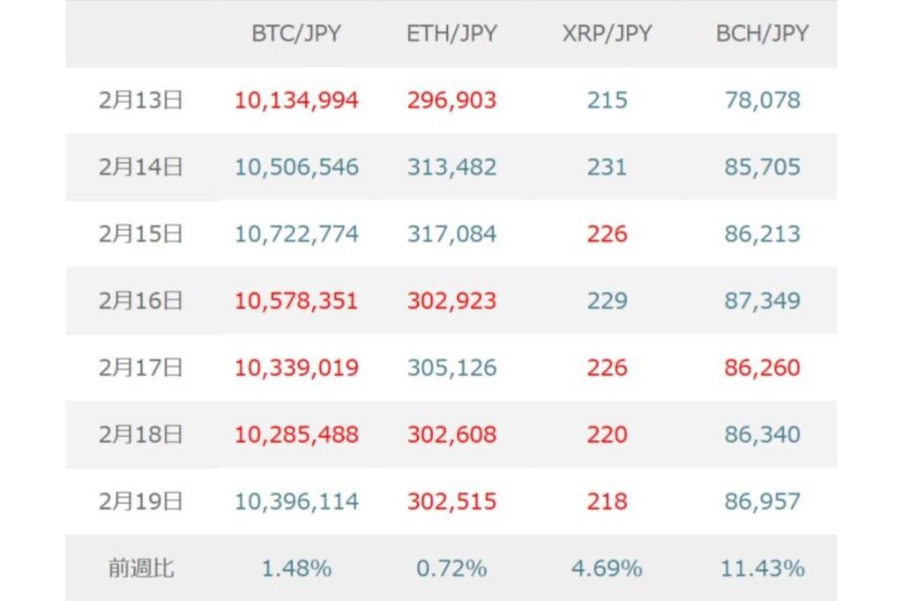Click ETH price 313,482
This screenshot has height=601, width=903.
[x=451, y=167]
